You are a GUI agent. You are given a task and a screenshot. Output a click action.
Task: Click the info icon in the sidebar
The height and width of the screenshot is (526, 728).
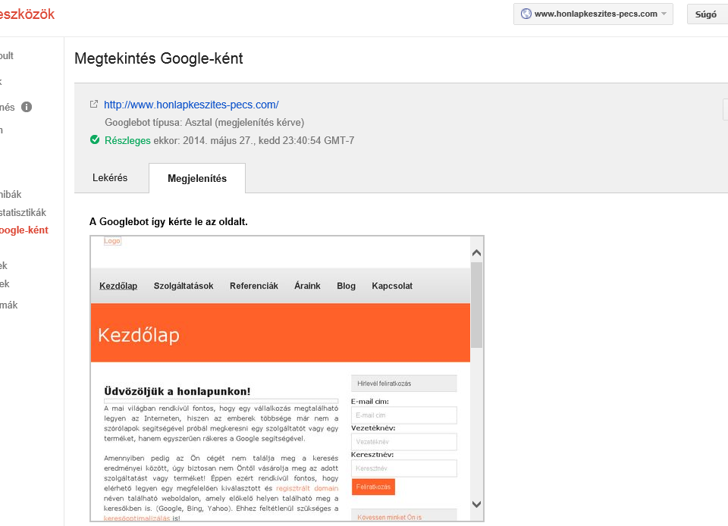click(27, 107)
